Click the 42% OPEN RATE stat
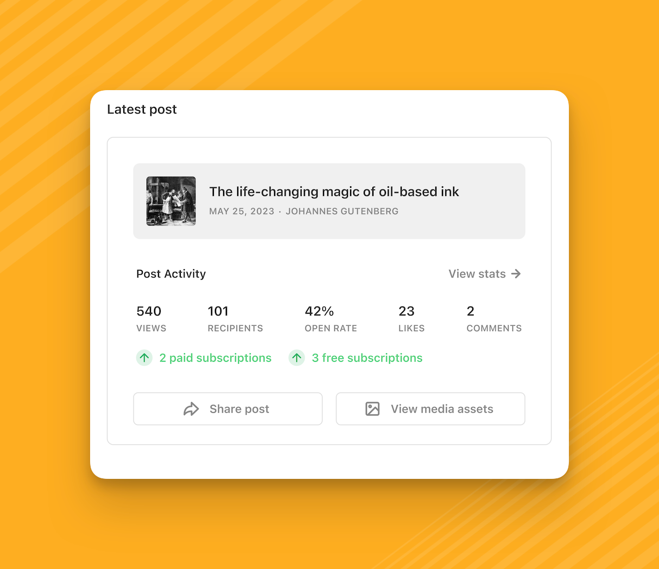 [331, 318]
